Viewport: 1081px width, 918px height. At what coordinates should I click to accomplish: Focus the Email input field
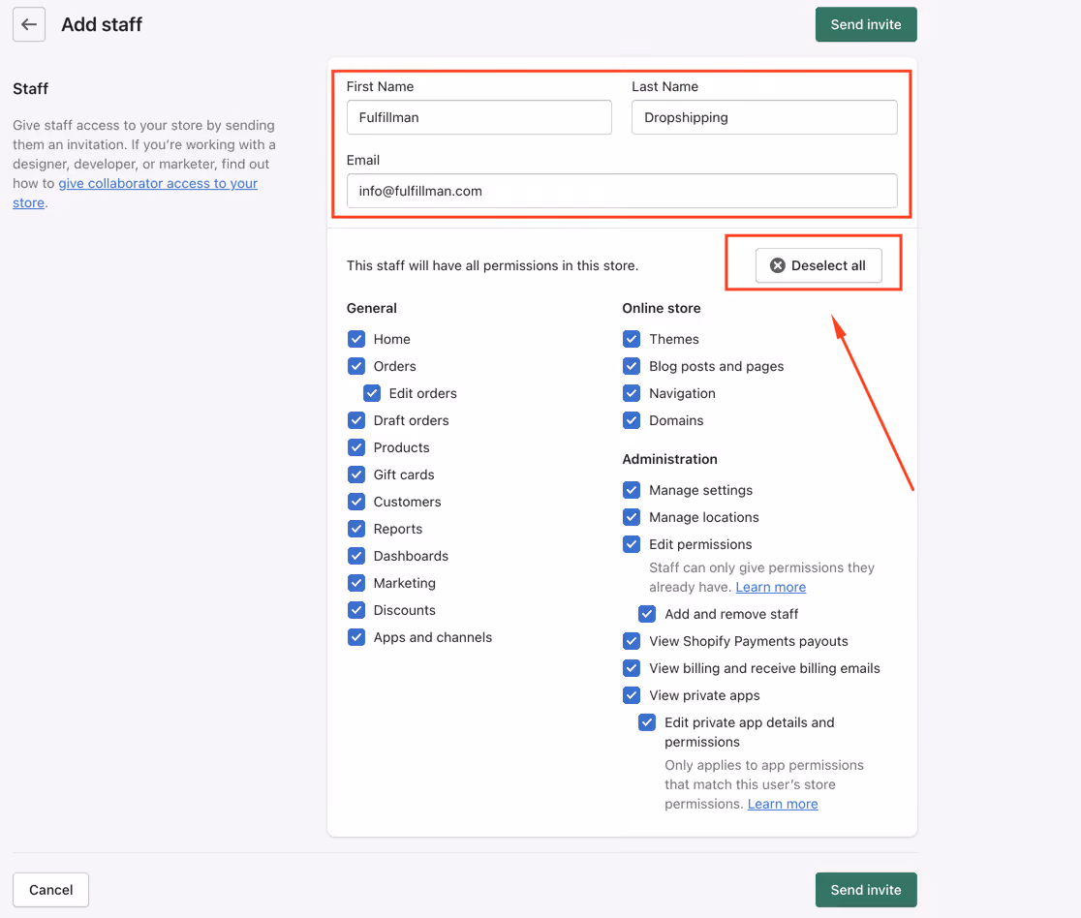coord(622,191)
